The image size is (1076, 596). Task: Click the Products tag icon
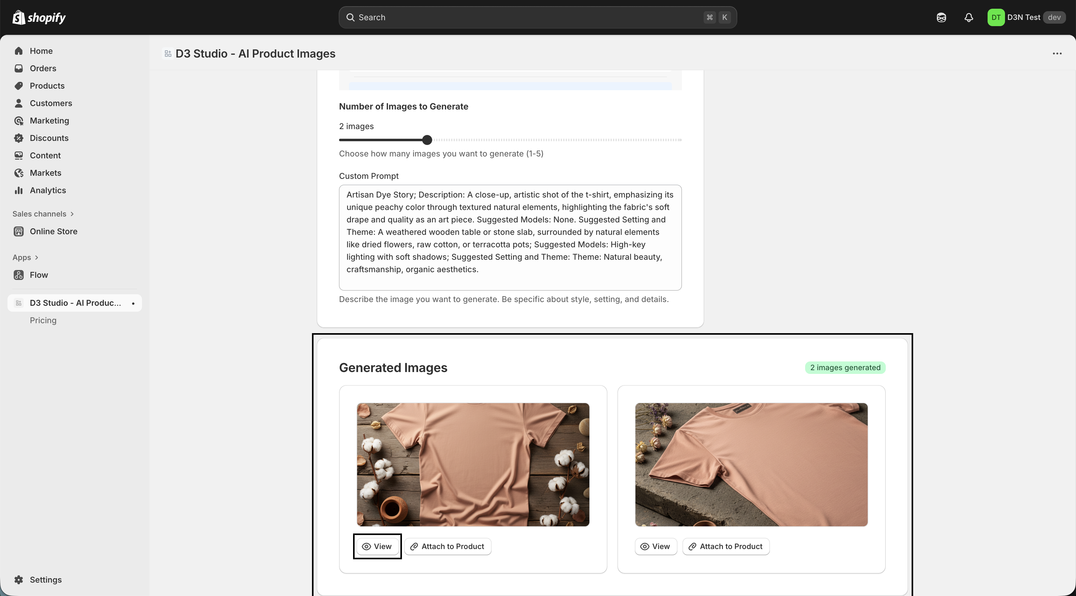click(x=18, y=86)
